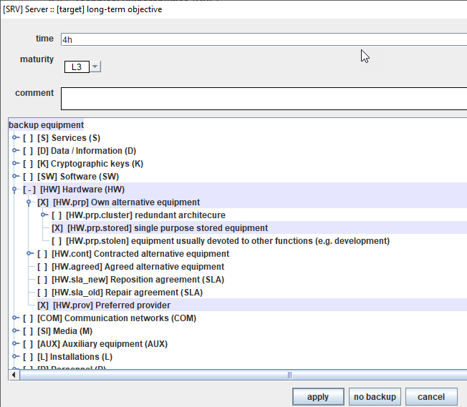Collapse the Own alternative equipment node
This screenshot has height=407, width=467.
point(29,202)
